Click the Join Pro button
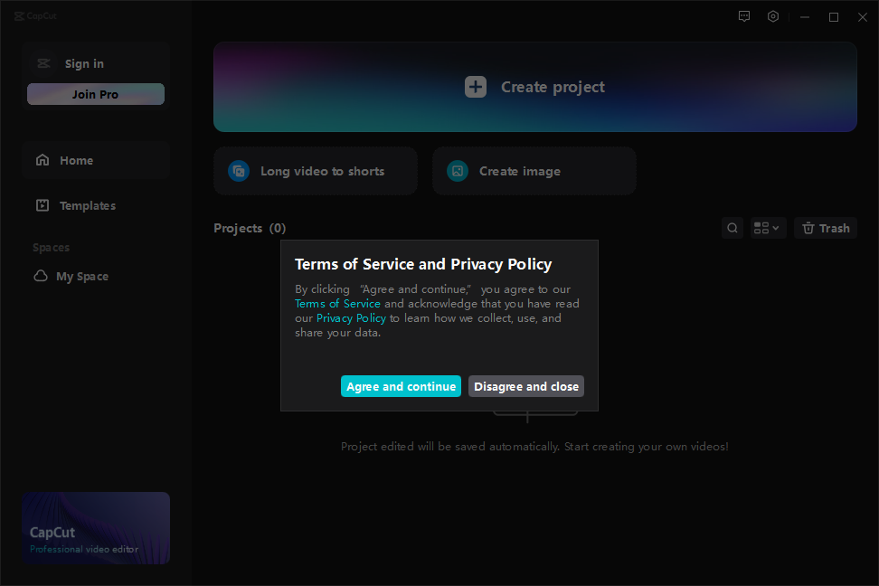This screenshot has height=586, width=879. point(96,94)
